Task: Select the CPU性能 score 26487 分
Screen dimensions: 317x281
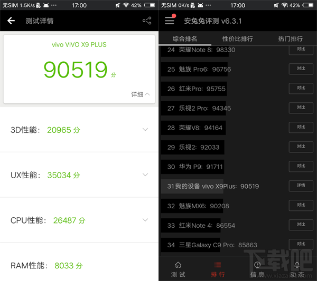Action: click(x=69, y=220)
